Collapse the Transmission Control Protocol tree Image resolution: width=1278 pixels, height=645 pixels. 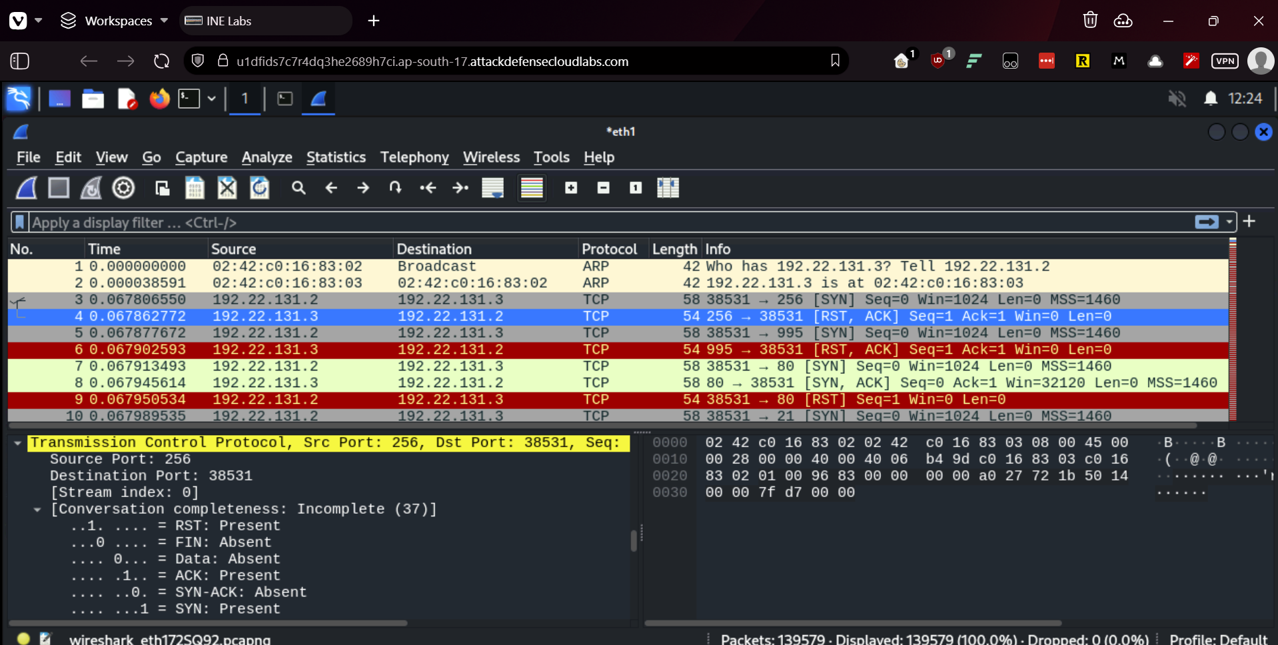(17, 443)
